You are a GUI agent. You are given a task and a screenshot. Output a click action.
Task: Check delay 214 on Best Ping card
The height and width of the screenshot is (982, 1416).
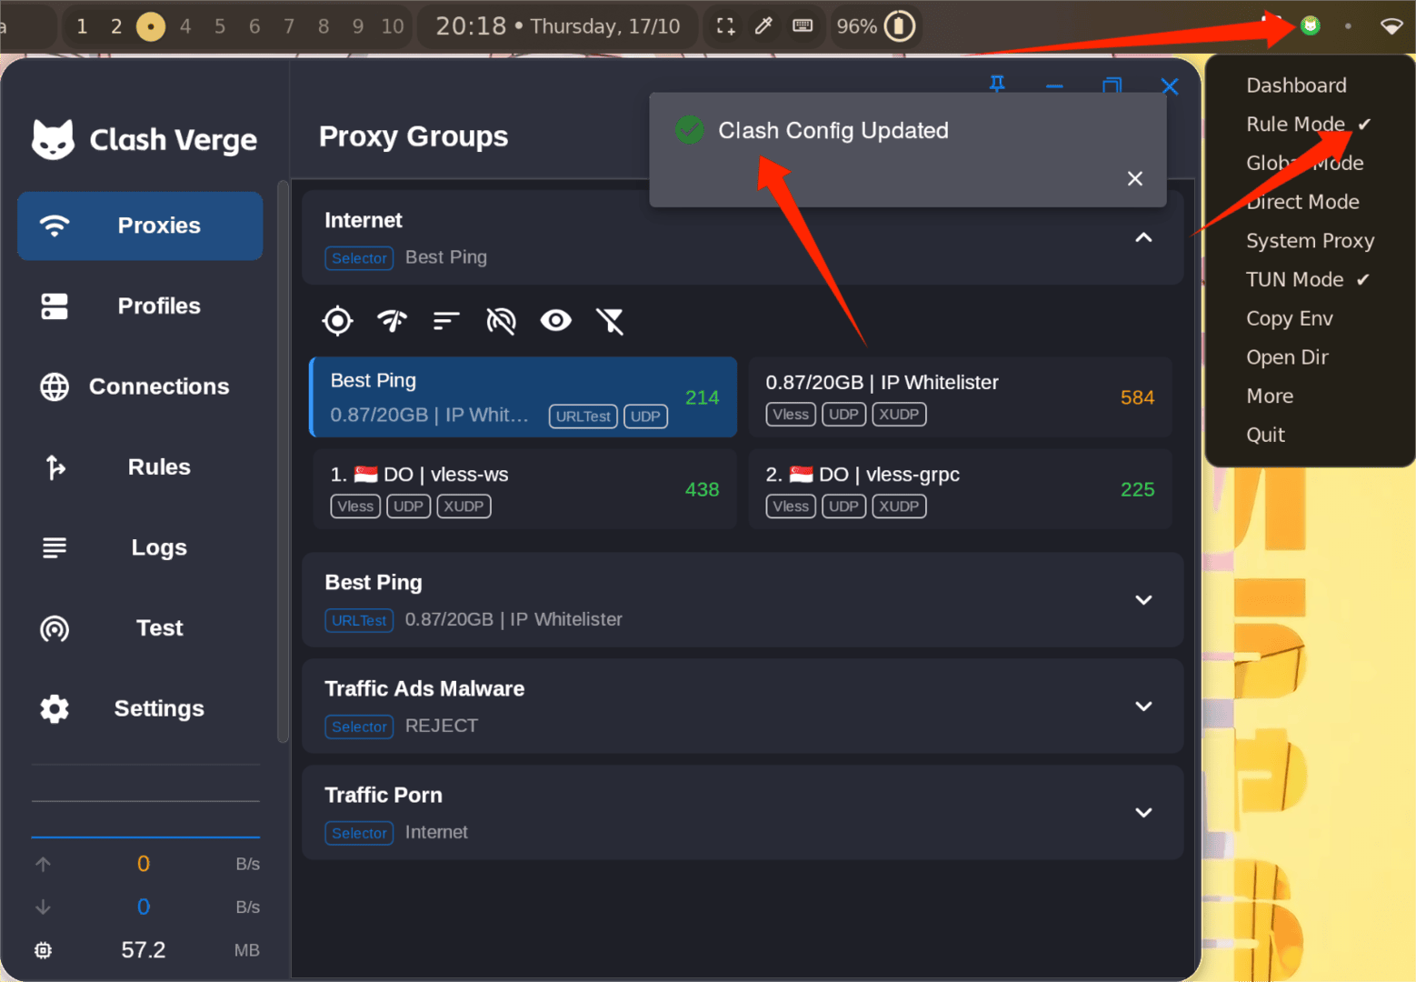702,397
